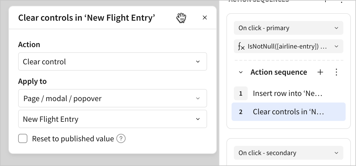This screenshot has height=166, width=356.
Task: Select the Clear controls in action step
Action: 288,112
